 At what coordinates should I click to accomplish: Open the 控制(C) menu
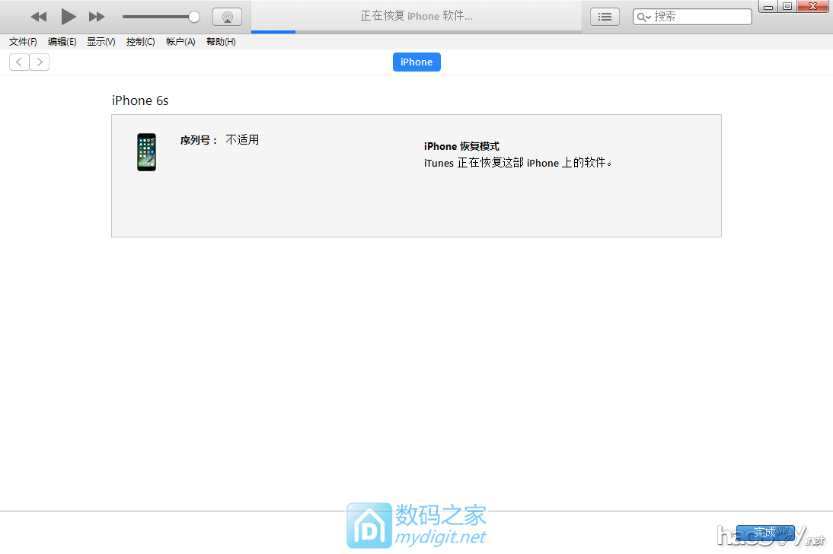coord(140,42)
